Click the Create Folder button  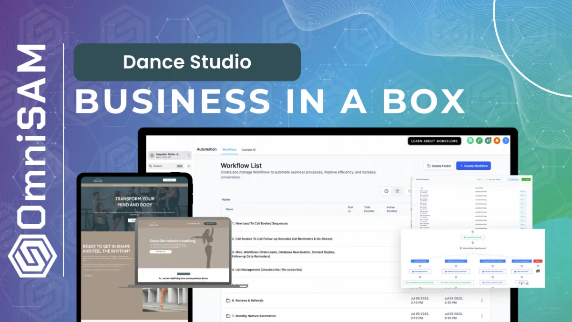438,166
